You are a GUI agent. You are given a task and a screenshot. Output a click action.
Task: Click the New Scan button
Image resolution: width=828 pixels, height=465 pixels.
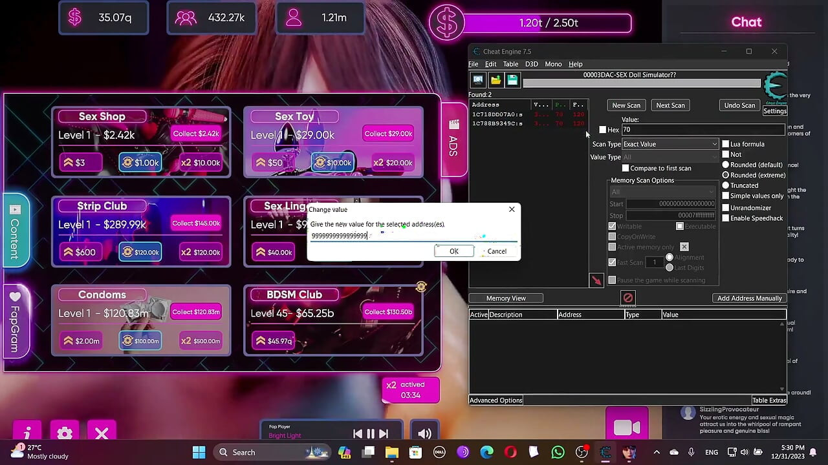point(626,105)
